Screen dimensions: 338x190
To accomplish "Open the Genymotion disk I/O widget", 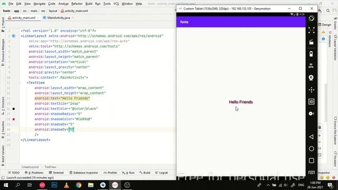I will coord(311,113).
